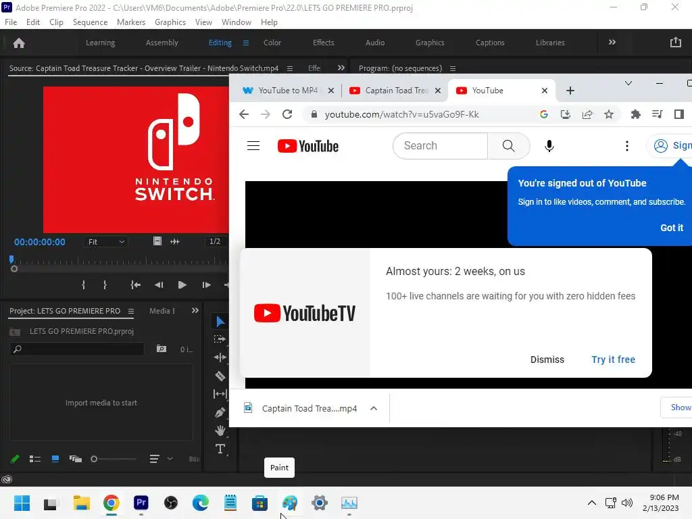Select the Pen tool
The image size is (692, 519).
click(220, 413)
